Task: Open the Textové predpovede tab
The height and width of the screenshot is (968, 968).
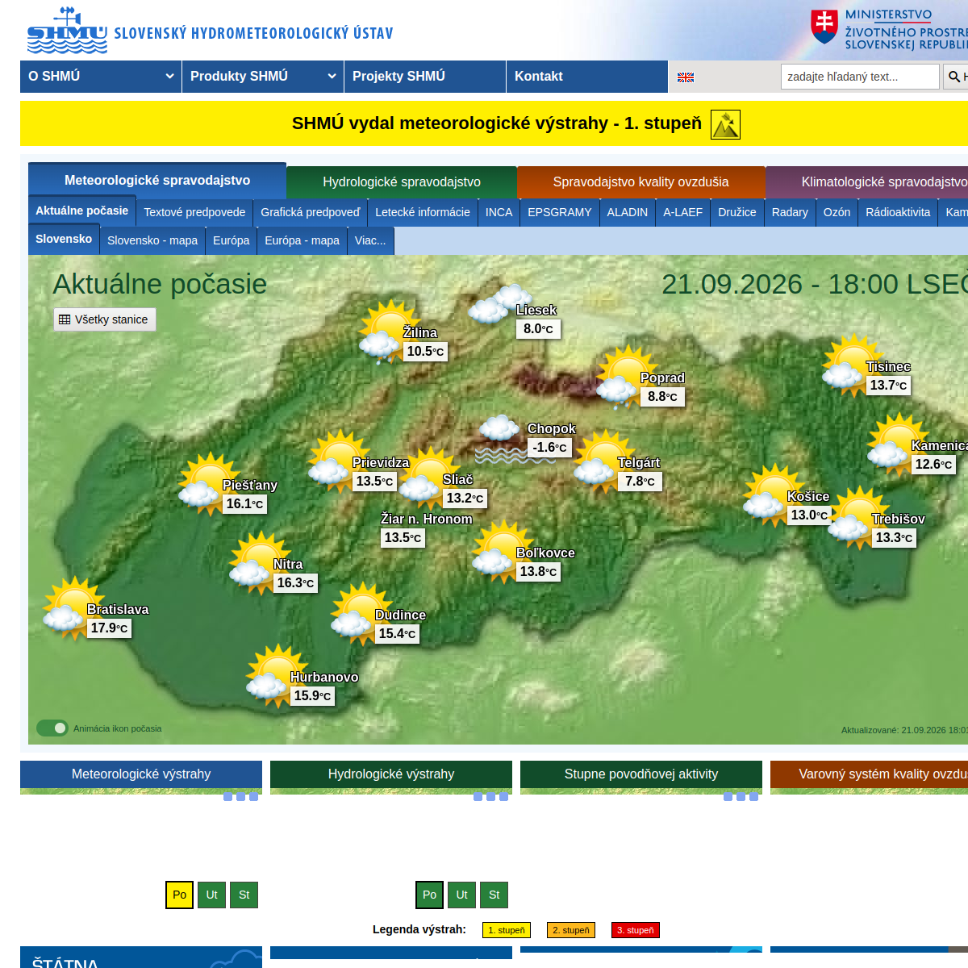Action: (194, 212)
